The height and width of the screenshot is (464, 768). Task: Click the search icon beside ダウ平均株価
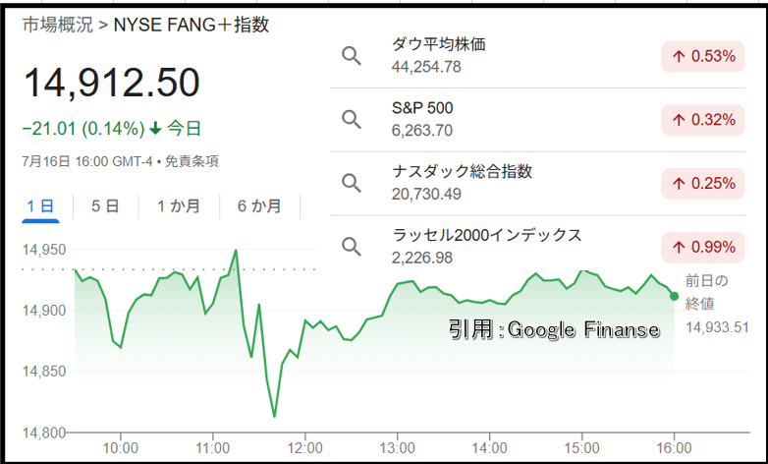352,56
